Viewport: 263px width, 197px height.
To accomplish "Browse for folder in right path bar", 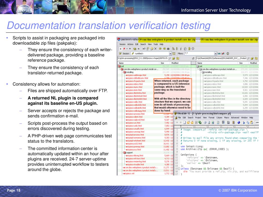I will (252, 58).
